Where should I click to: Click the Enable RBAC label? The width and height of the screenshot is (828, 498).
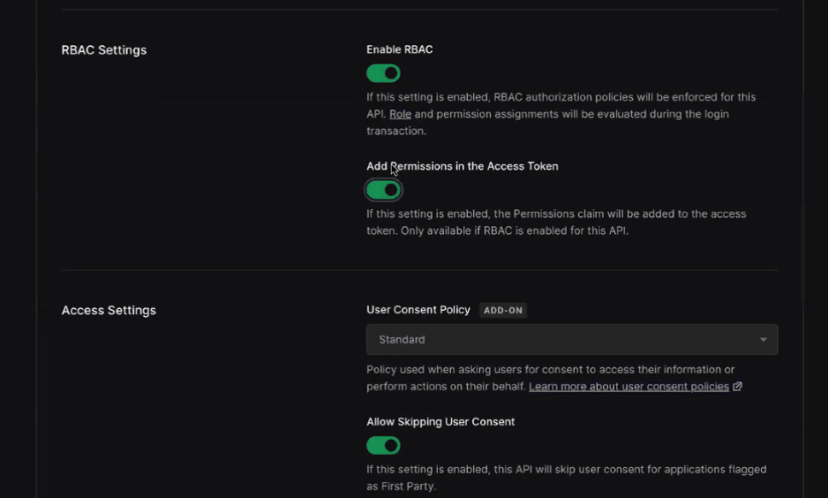click(400, 49)
